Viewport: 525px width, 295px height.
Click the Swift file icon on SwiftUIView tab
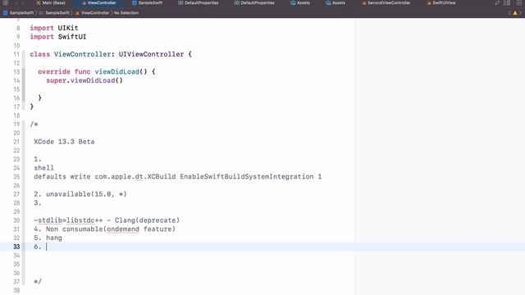pos(429,2)
